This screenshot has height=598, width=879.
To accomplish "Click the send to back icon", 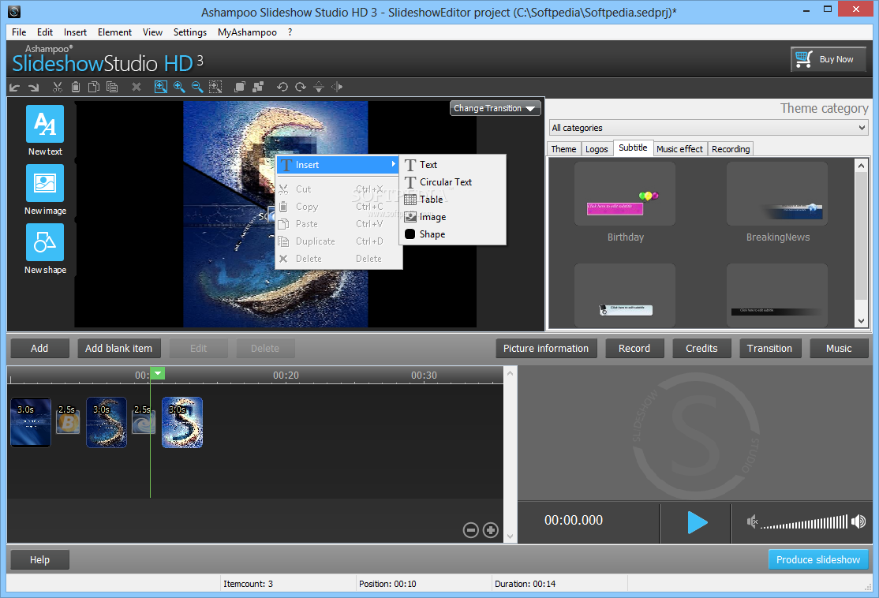I will tap(258, 87).
